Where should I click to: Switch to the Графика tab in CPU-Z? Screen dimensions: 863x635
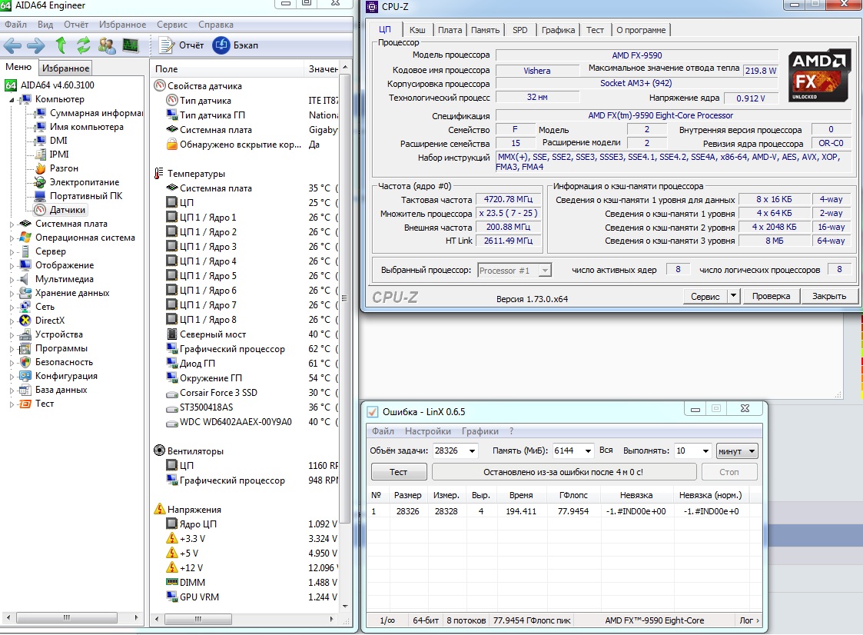tap(558, 30)
